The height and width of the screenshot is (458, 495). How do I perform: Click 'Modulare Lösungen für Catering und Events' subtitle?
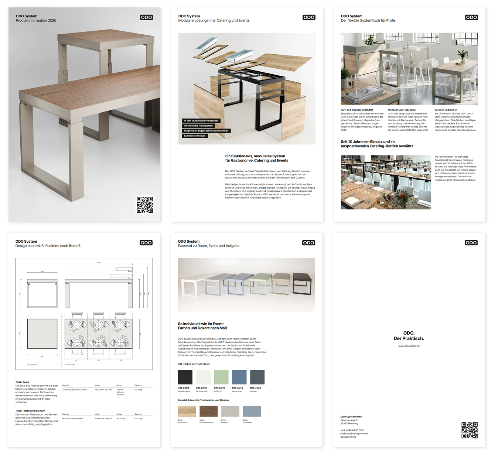[214, 21]
